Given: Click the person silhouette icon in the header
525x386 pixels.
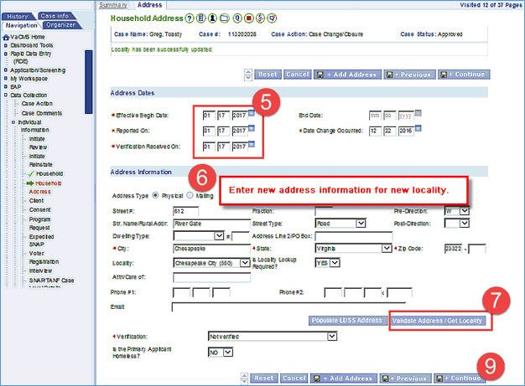Looking at the screenshot, I should tap(213, 18).
